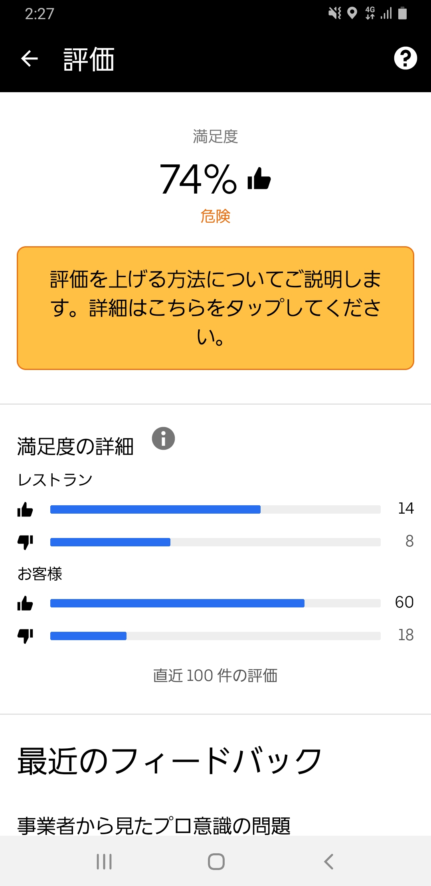Open the info icon beside 満足度の詳細
The height and width of the screenshot is (886, 431).
tap(164, 439)
